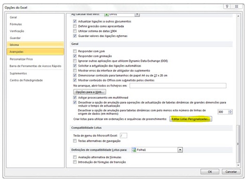Click the OK button

tap(210, 172)
